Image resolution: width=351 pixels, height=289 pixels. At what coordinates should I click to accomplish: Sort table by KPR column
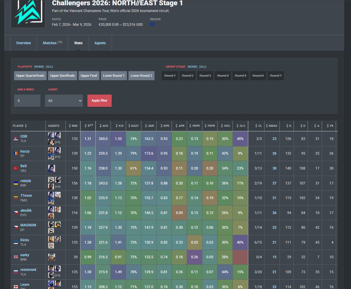pos(165,126)
